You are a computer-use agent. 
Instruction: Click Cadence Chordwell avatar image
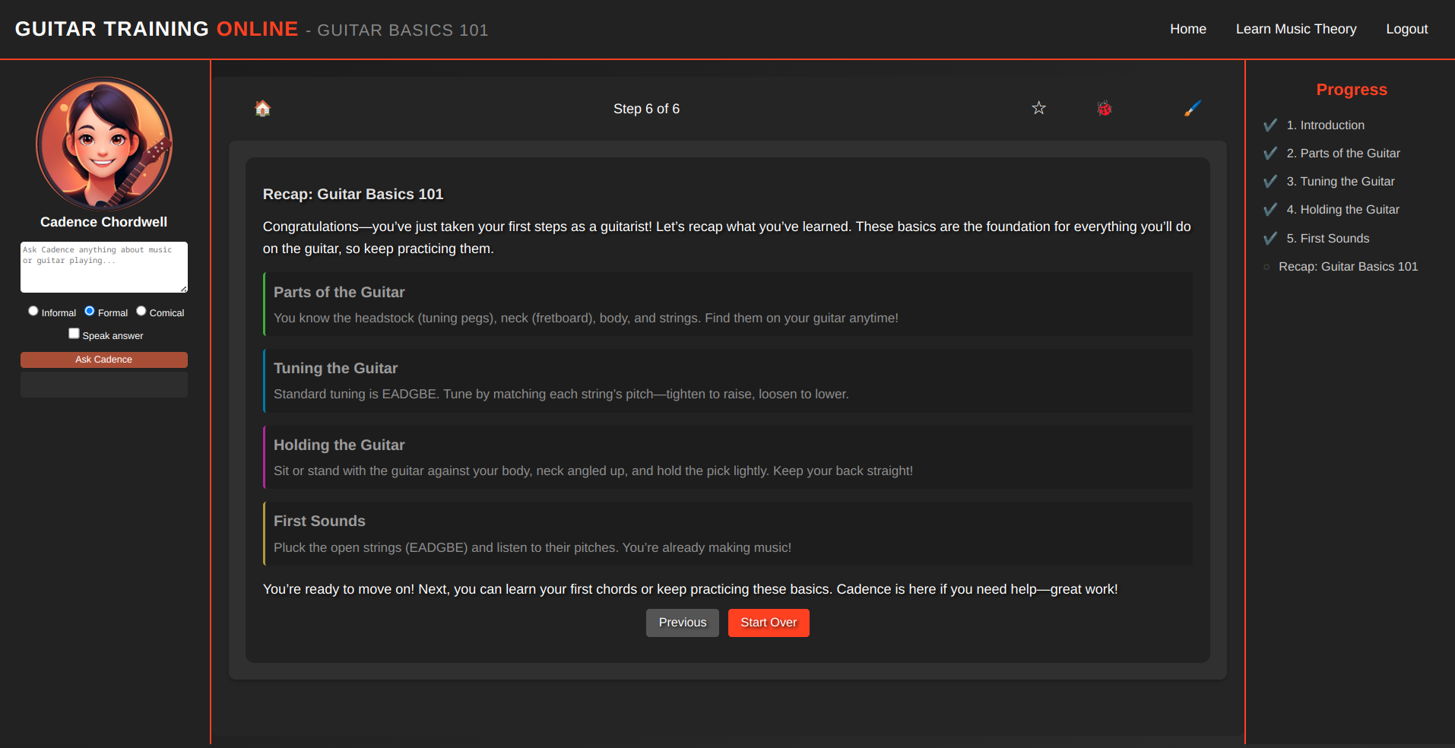[x=104, y=144]
